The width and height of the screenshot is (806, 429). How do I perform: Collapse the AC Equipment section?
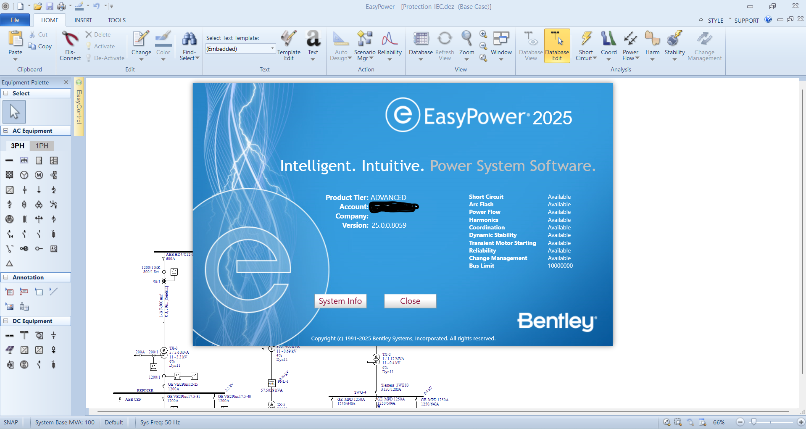coord(6,131)
